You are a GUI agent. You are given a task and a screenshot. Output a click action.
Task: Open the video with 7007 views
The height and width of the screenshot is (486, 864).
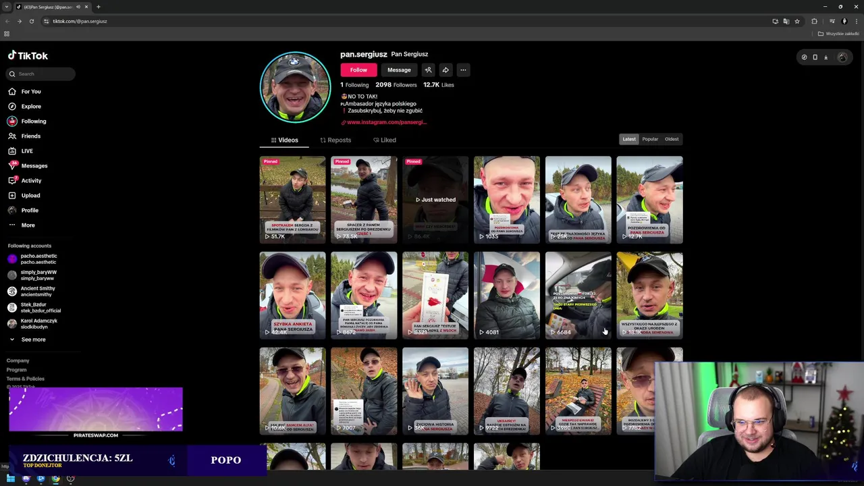coord(364,391)
